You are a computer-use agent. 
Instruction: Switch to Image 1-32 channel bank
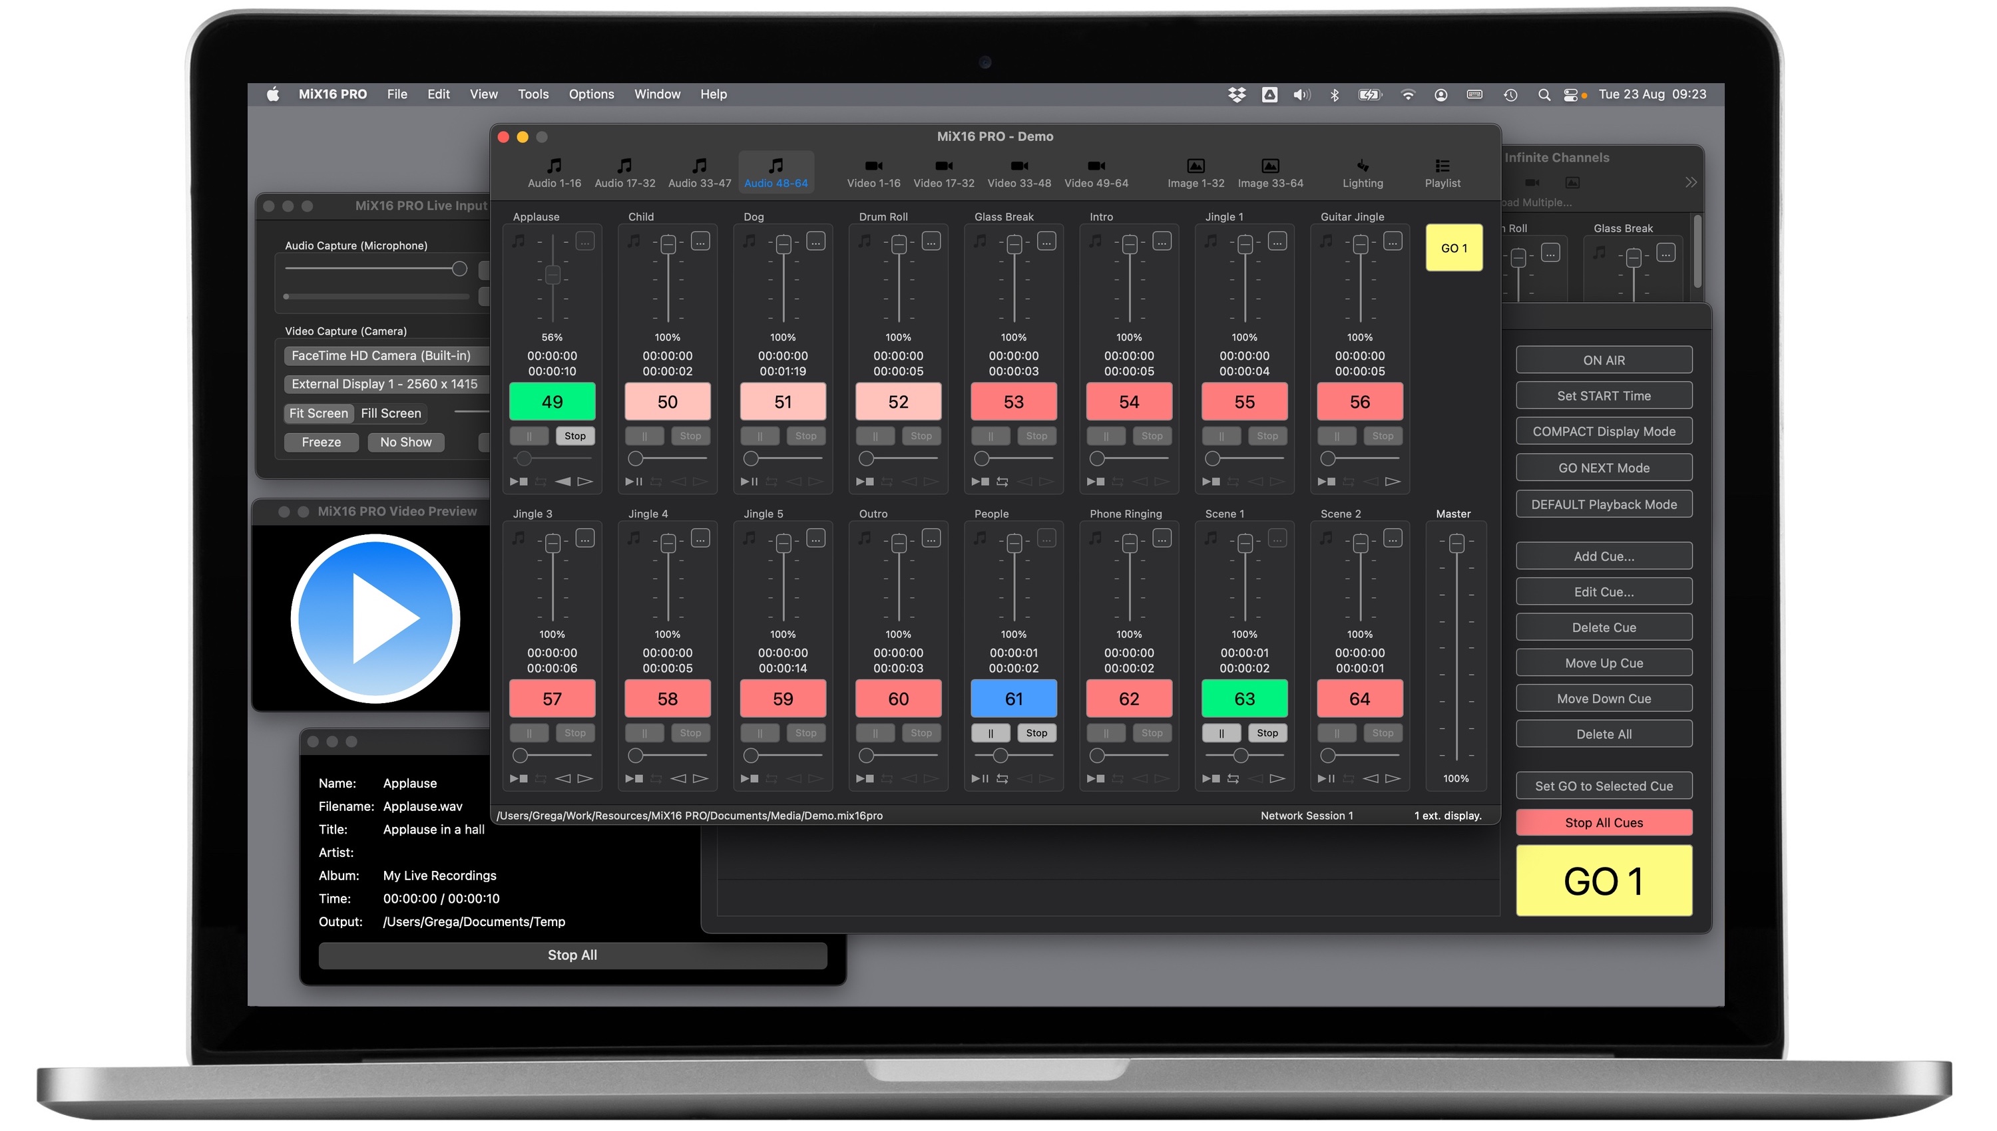1195,172
